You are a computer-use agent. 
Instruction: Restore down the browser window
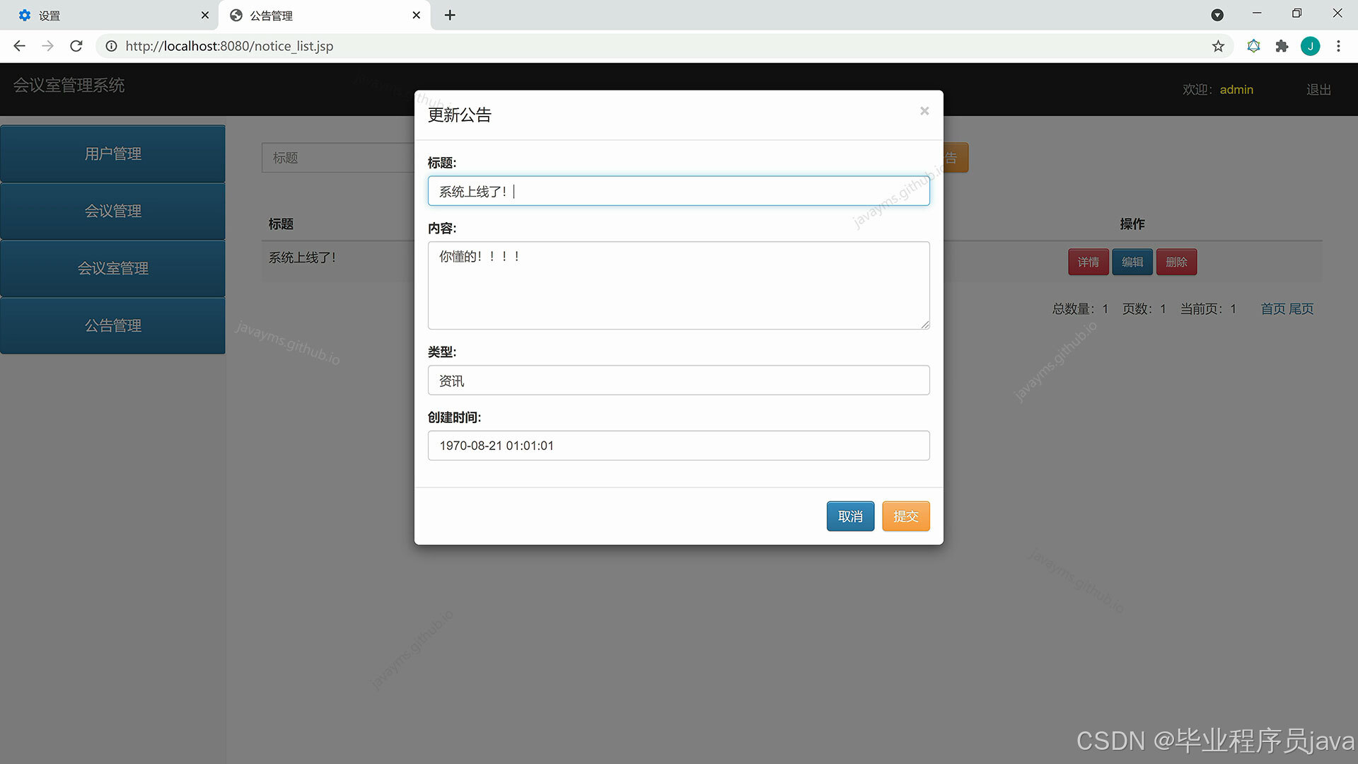tap(1296, 13)
